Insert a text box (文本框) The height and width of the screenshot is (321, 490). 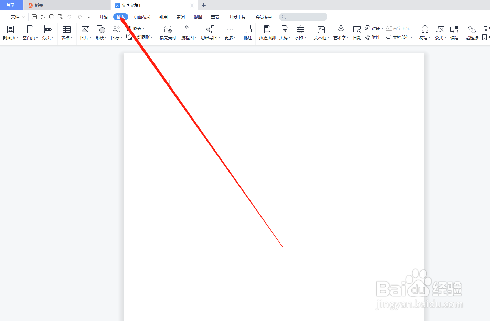[x=321, y=33]
